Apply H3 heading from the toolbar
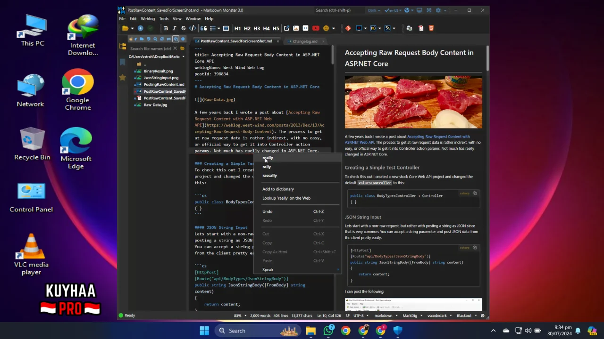This screenshot has width=604, height=339. (257, 28)
